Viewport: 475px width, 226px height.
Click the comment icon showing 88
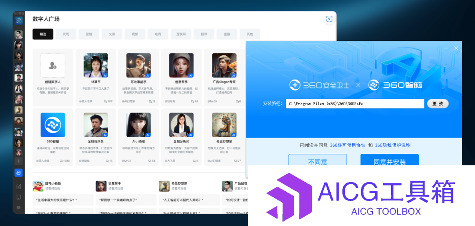click(193, 101)
